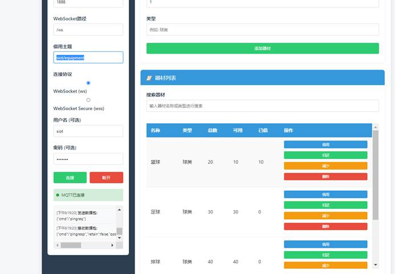
Task: Click the 类型 type input field
Action: [262, 29]
